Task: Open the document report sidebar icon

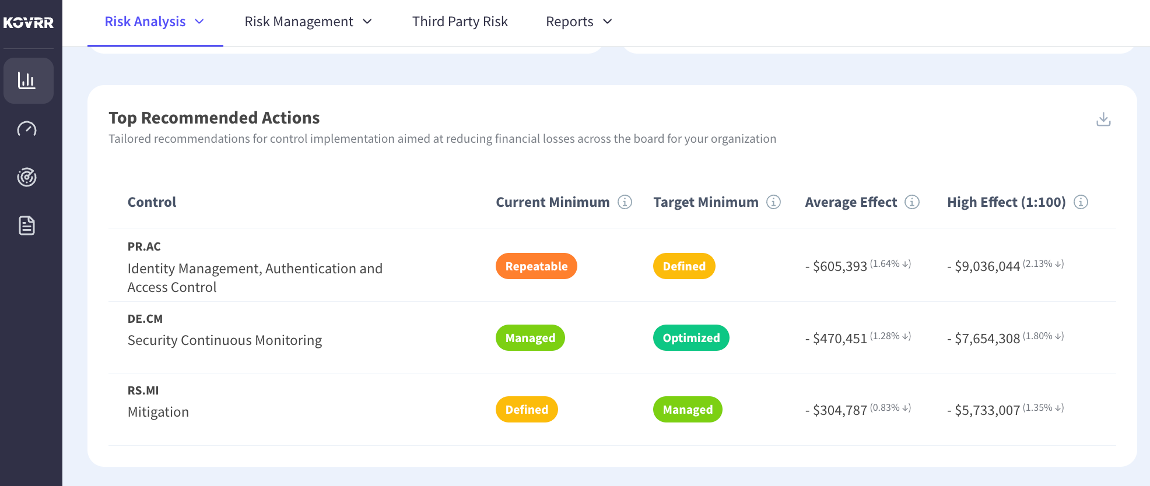Action: tap(27, 226)
